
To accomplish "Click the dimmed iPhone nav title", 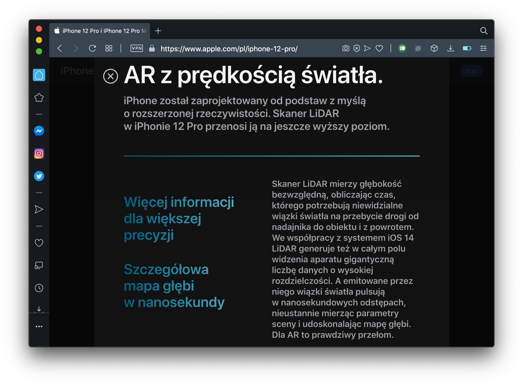I will click(77, 71).
